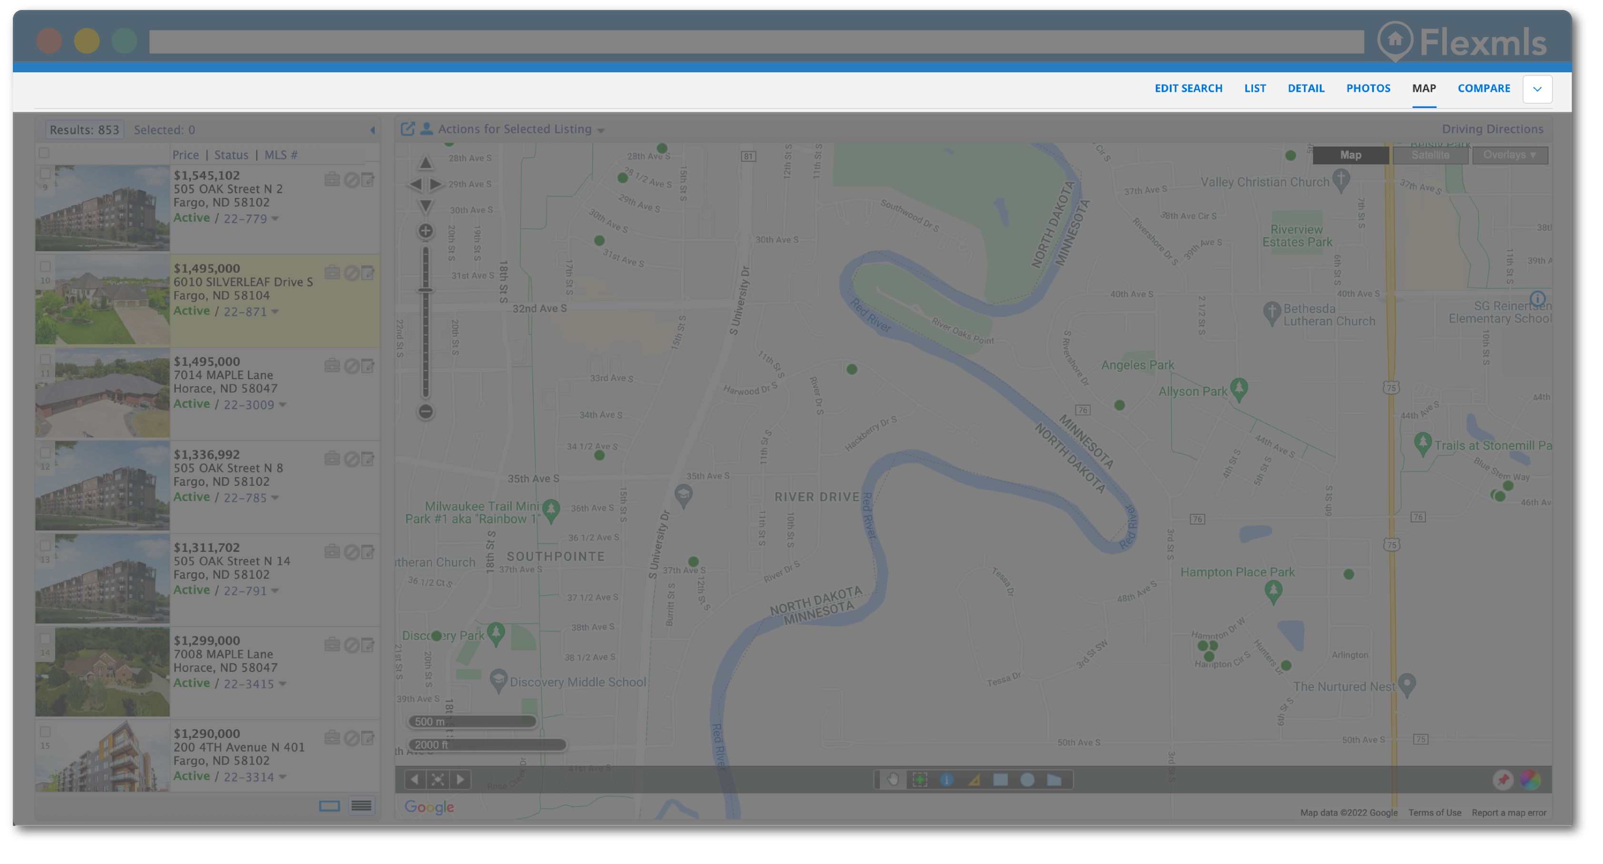Click the map zoom in plus button
The width and height of the screenshot is (1603, 864).
tap(425, 231)
